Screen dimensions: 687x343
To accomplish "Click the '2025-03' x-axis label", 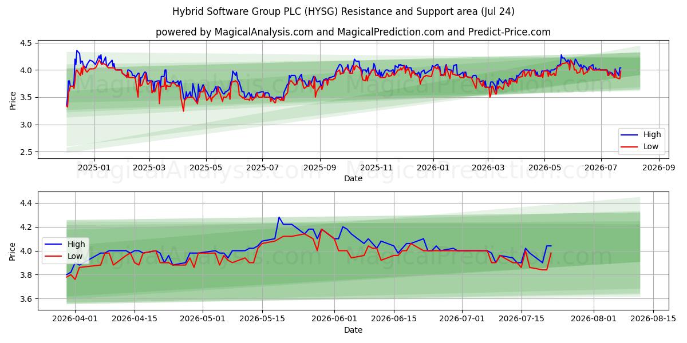I will pos(149,167).
